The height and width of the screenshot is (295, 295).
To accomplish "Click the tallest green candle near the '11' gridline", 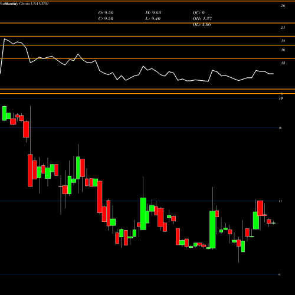I will pyautogui.click(x=212, y=230).
